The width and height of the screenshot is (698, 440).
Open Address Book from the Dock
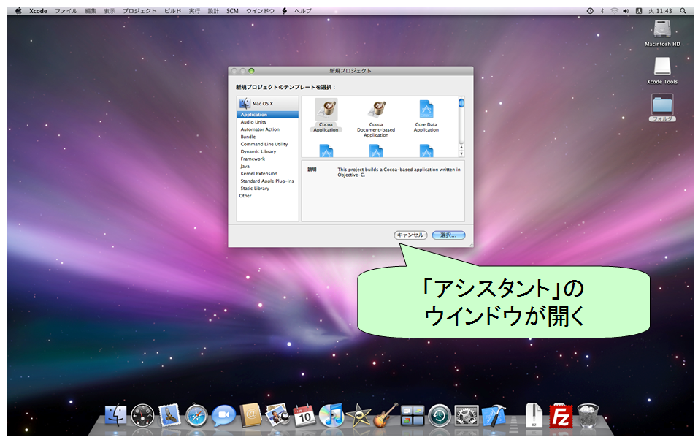(x=250, y=415)
